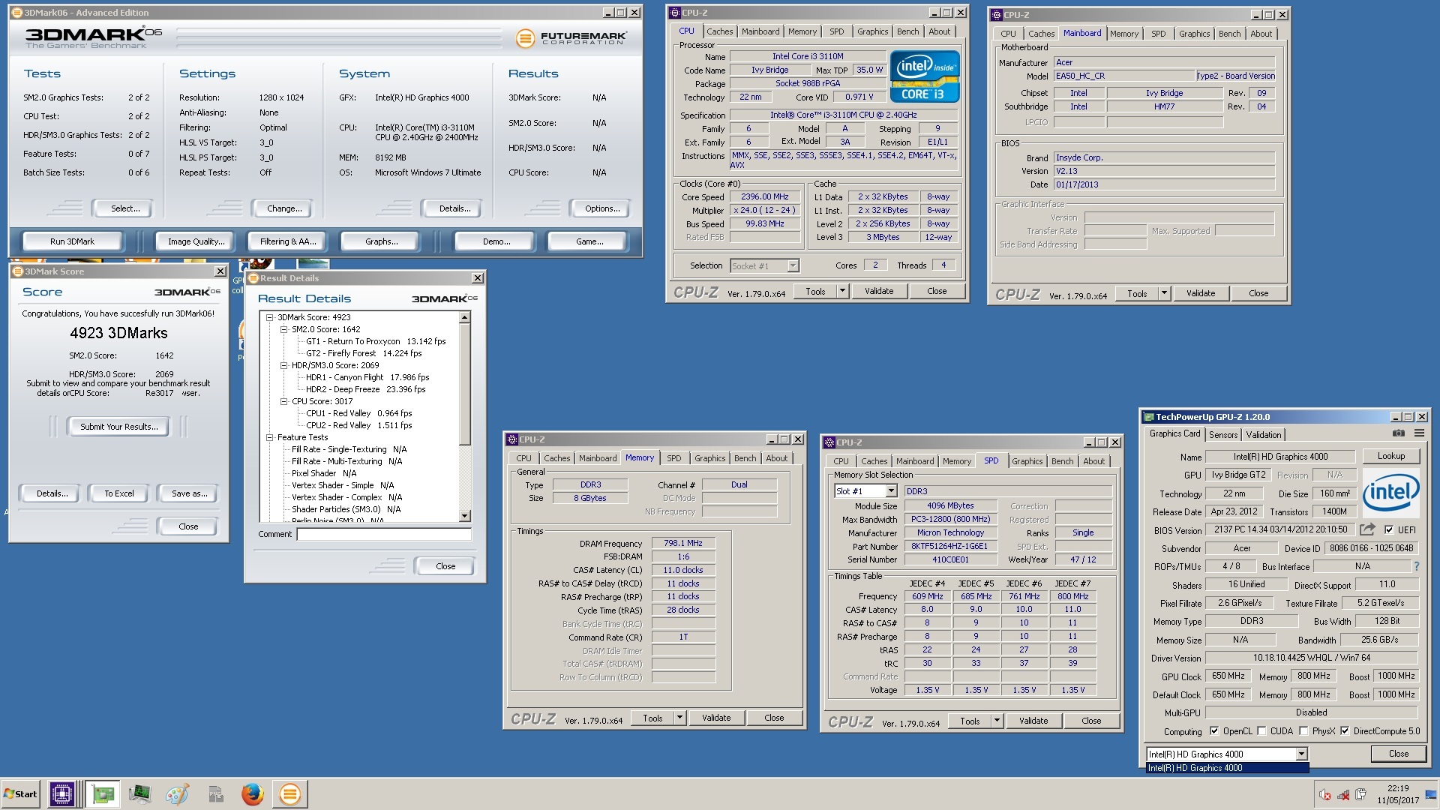Open the Caches tab in CPU-Z CPU window
Image resolution: width=1440 pixels, height=810 pixels.
(719, 31)
